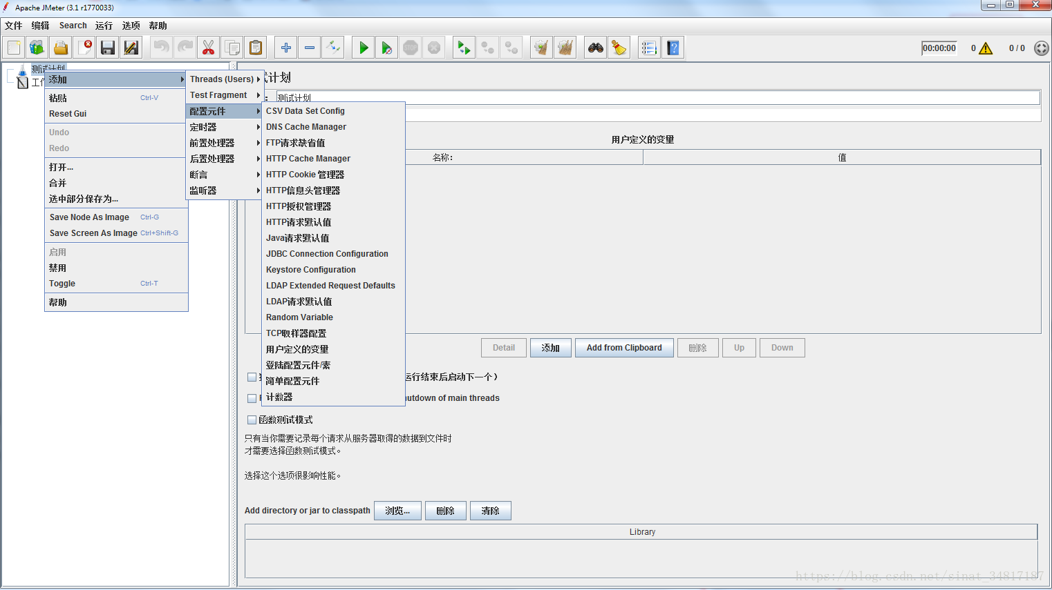Click the Clear broom icon
The image size is (1052, 590).
point(541,48)
